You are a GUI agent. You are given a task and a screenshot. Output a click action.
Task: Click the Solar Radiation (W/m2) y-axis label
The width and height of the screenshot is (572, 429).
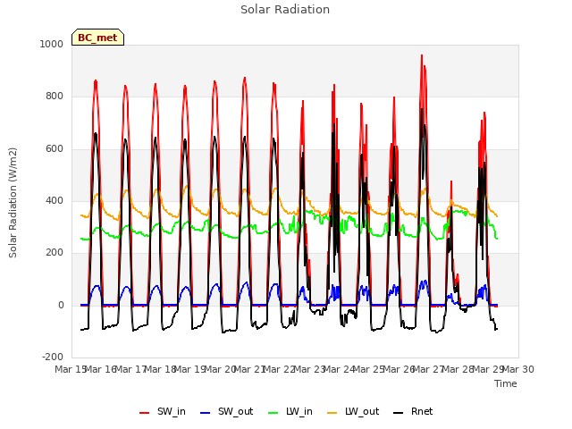point(13,203)
